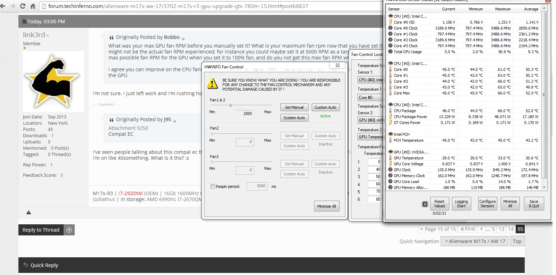556x275 pixels.
Task: Click the Logging Start button
Action: (461, 204)
